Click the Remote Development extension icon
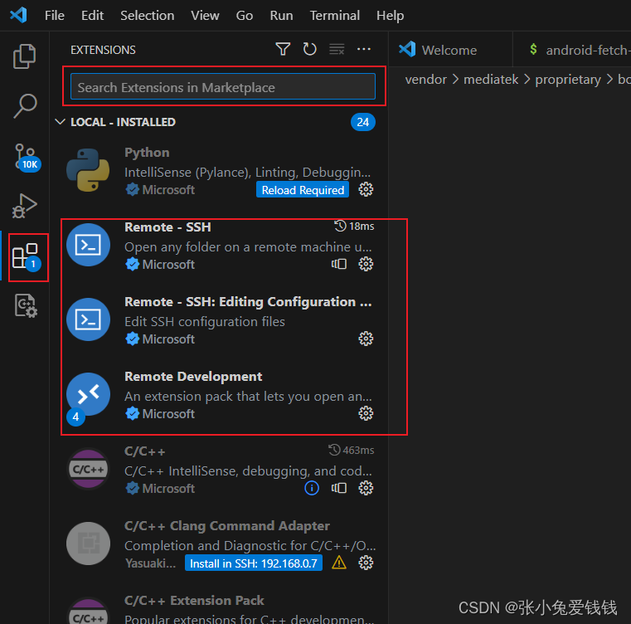Screen dimensions: 631x624 pyautogui.click(x=88, y=394)
